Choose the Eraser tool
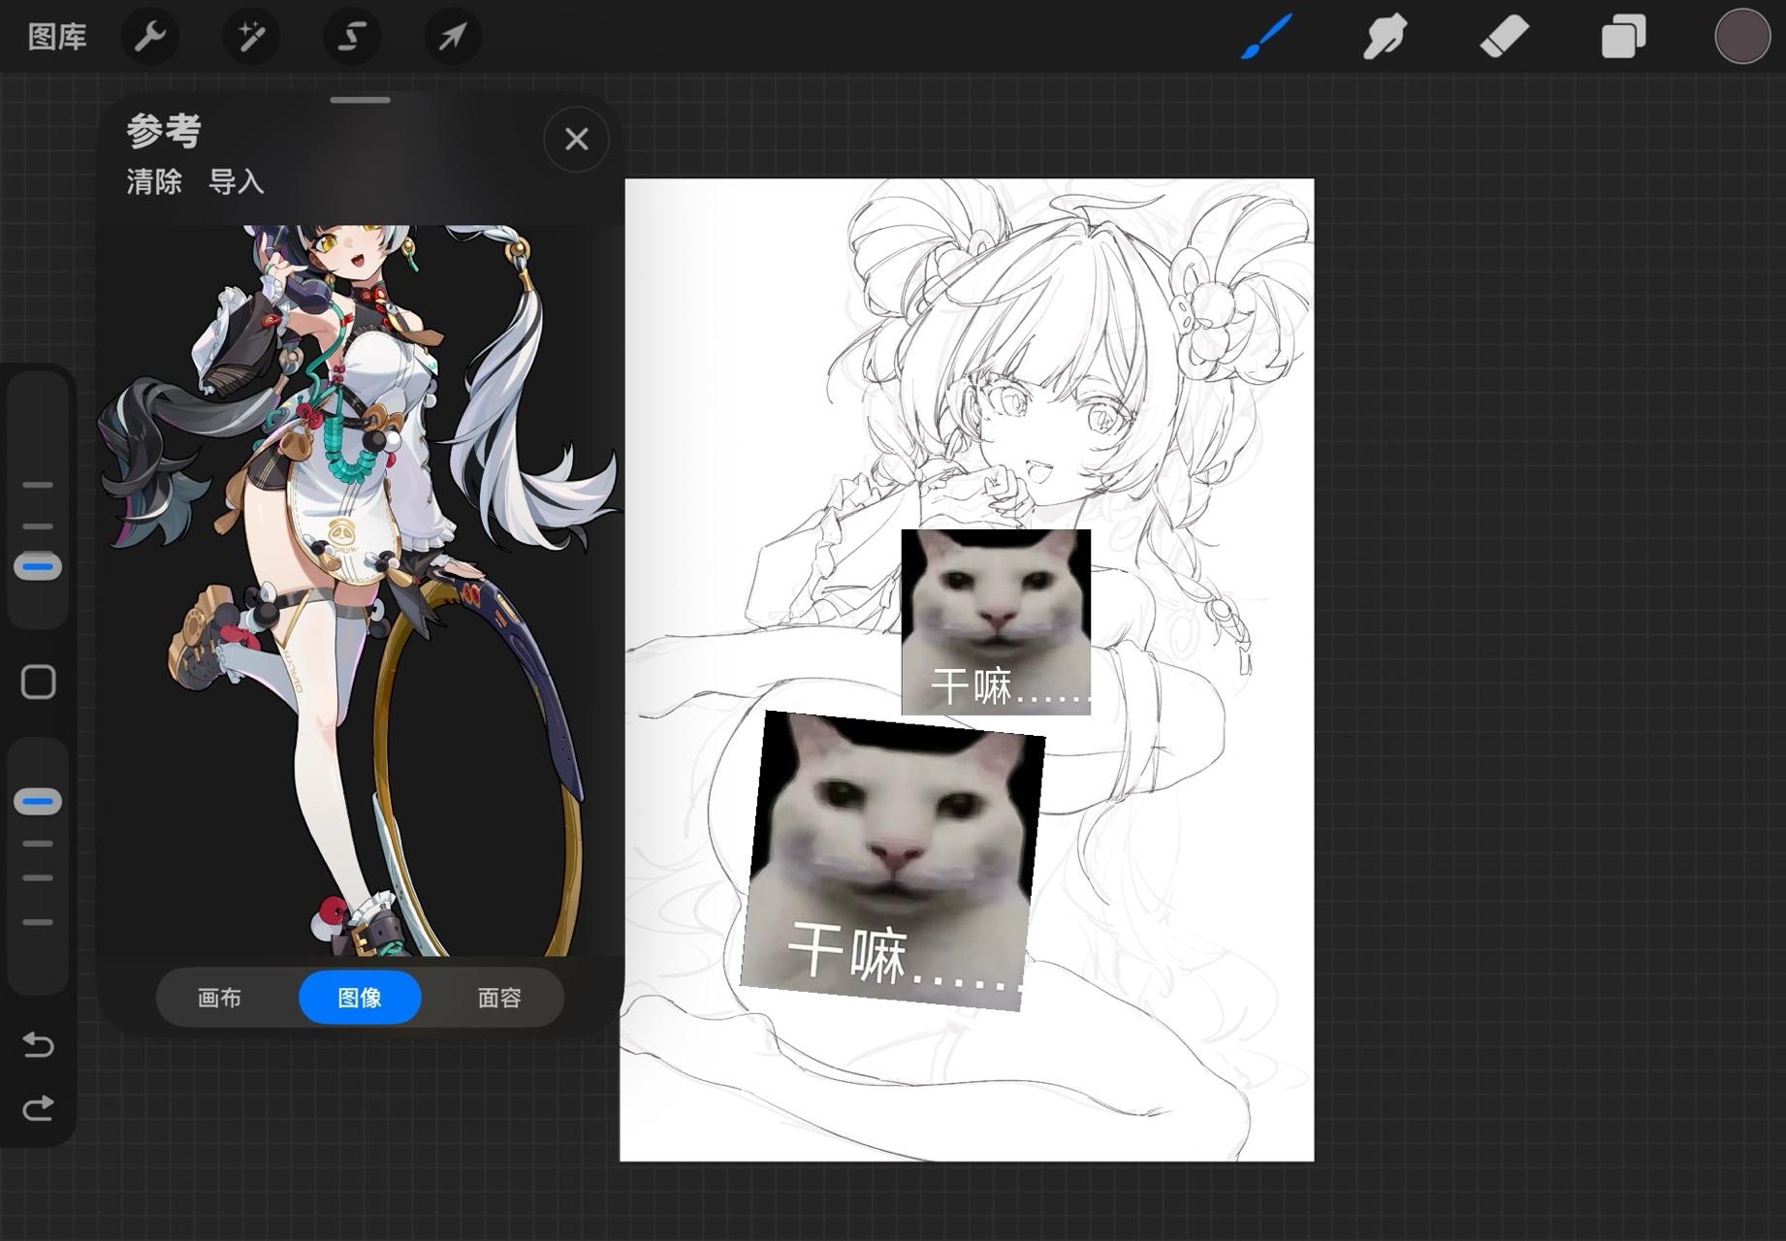 (1504, 37)
